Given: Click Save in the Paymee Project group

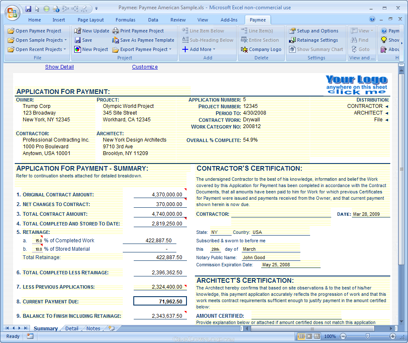Looking at the screenshot, I should tap(83, 40).
